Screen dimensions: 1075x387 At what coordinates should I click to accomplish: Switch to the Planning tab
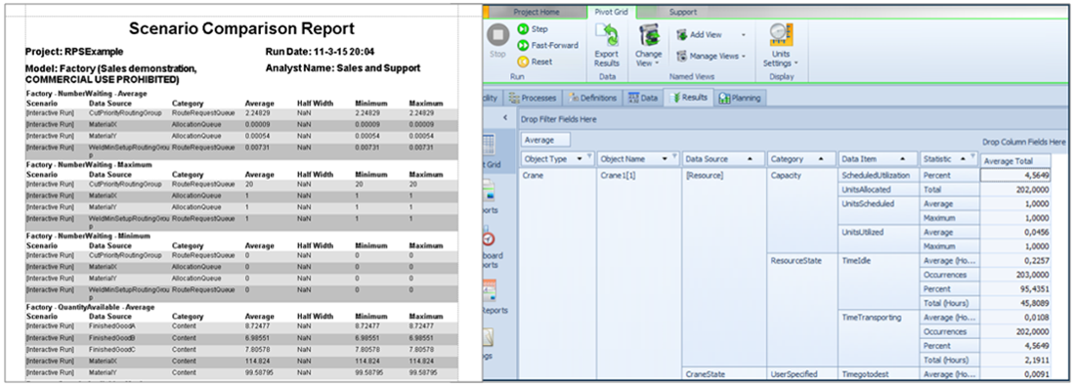(x=740, y=98)
